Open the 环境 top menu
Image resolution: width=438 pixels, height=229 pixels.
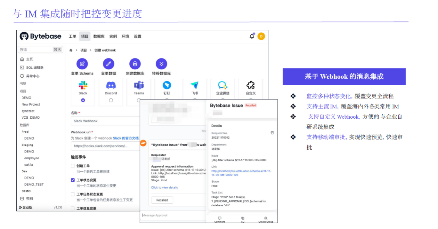tap(125, 36)
